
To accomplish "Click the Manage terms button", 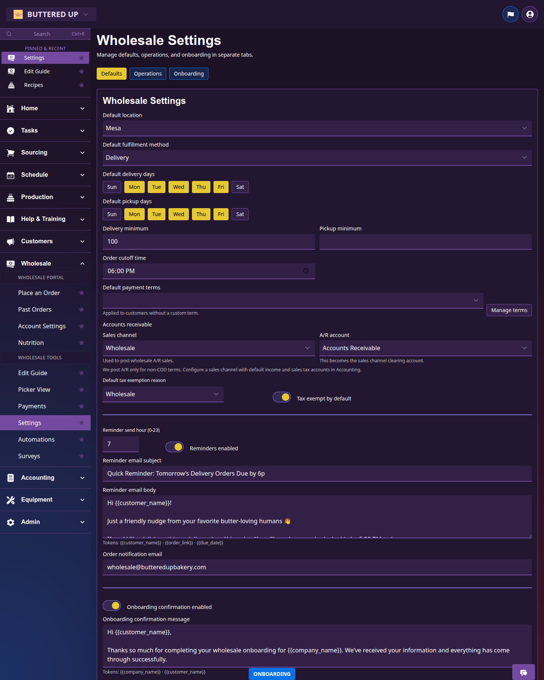I will click(x=509, y=310).
